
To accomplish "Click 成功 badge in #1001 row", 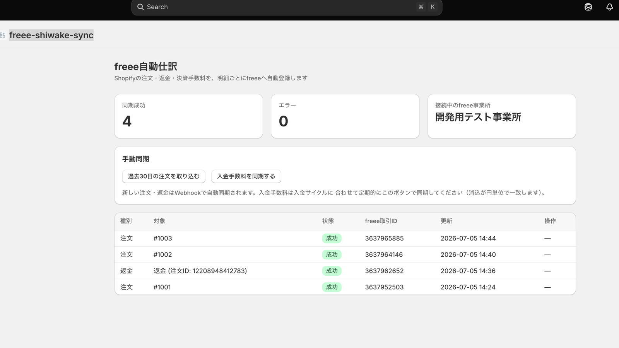I will (332, 287).
